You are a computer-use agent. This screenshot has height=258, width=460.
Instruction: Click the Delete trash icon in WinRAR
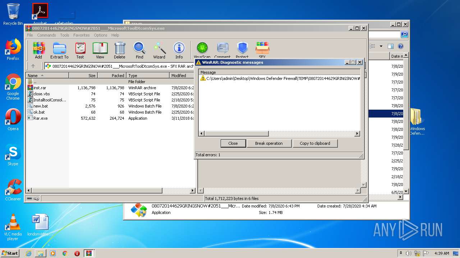point(120,50)
